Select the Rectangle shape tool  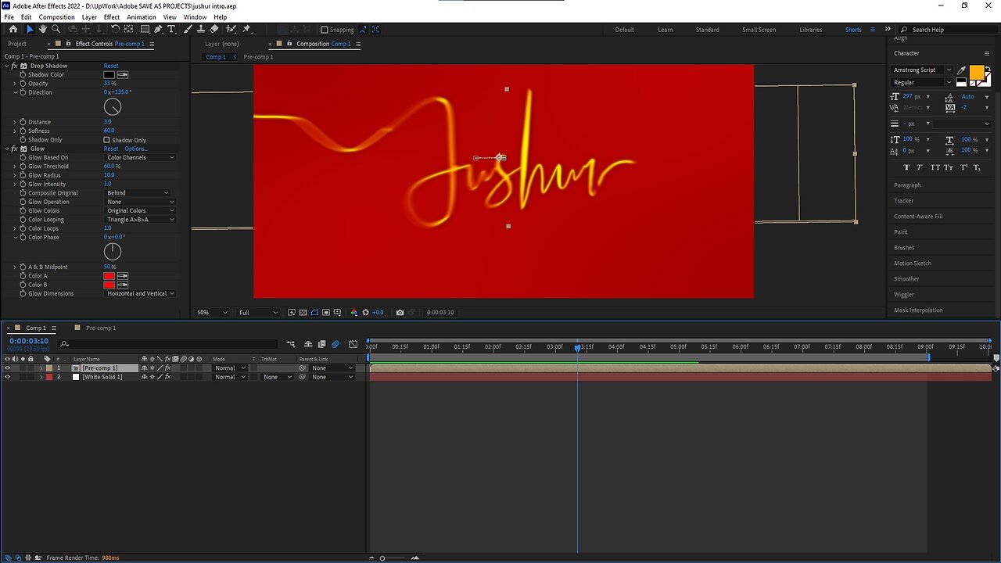point(145,29)
